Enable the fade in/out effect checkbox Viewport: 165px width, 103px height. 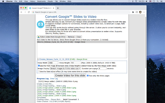39,71
